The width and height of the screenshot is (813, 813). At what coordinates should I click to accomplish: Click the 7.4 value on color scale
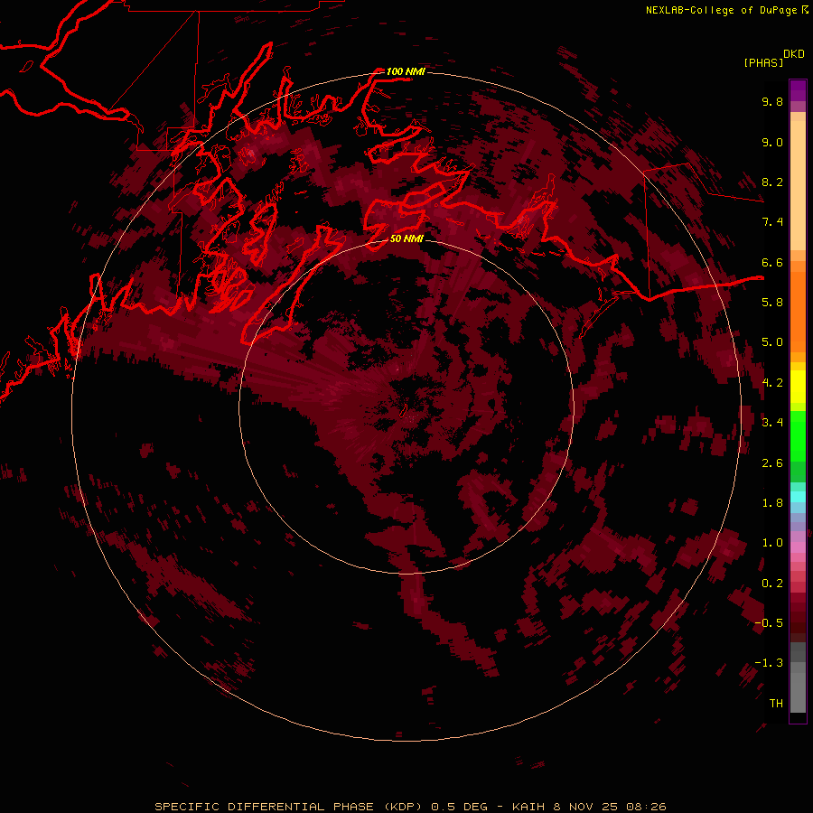pos(772,222)
